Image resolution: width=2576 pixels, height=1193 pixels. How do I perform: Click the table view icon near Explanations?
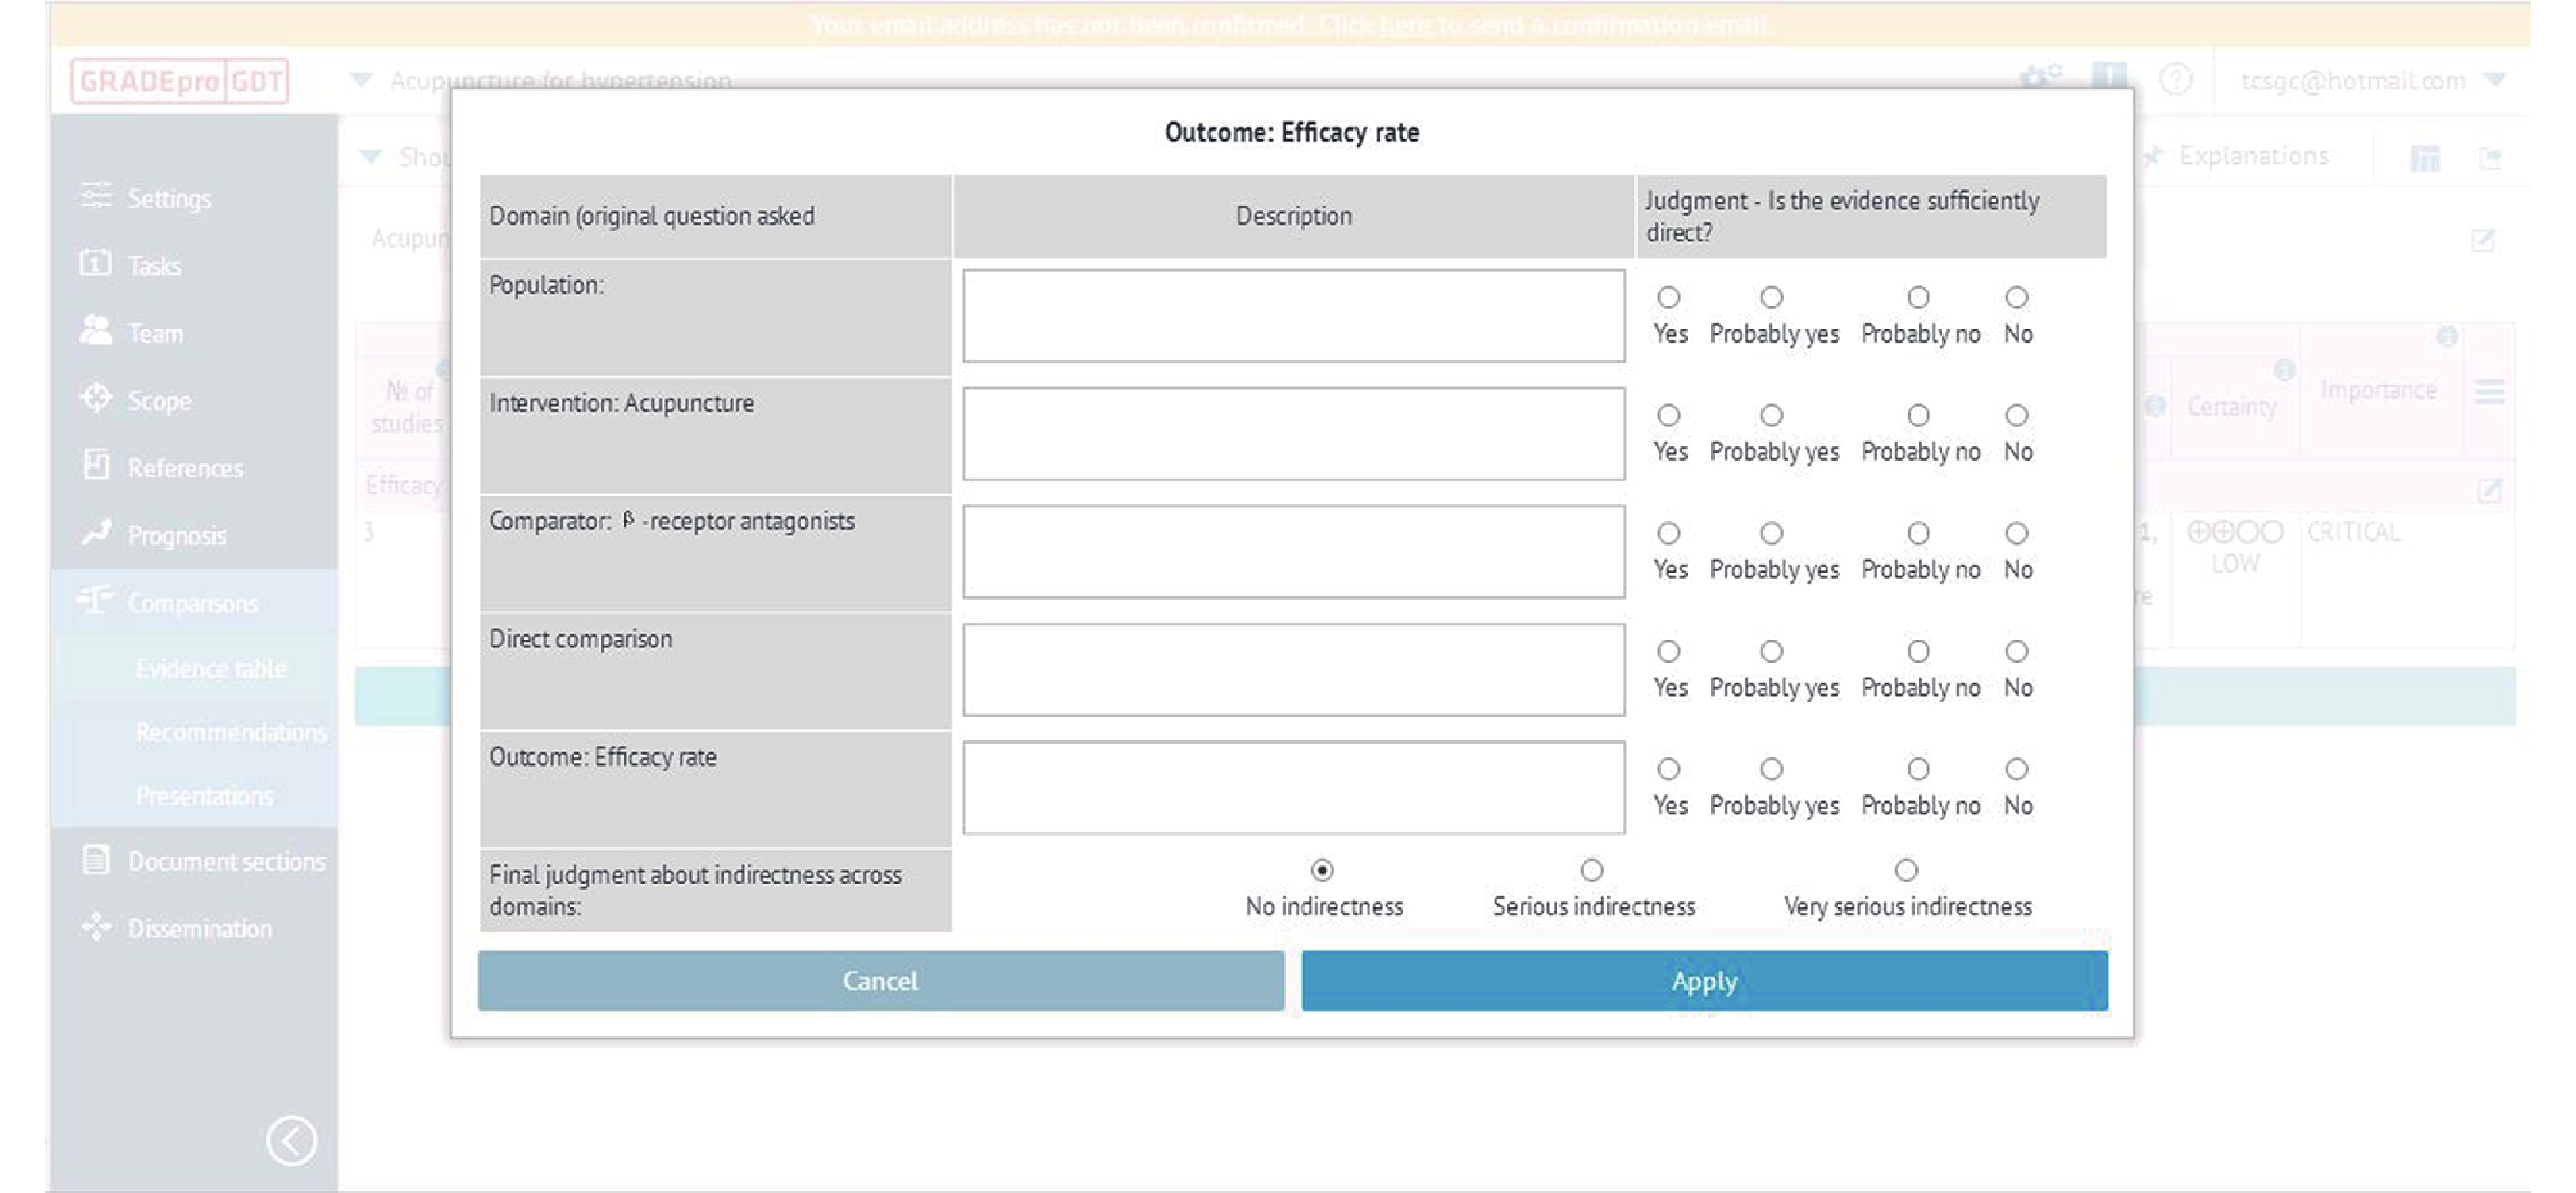[2425, 158]
